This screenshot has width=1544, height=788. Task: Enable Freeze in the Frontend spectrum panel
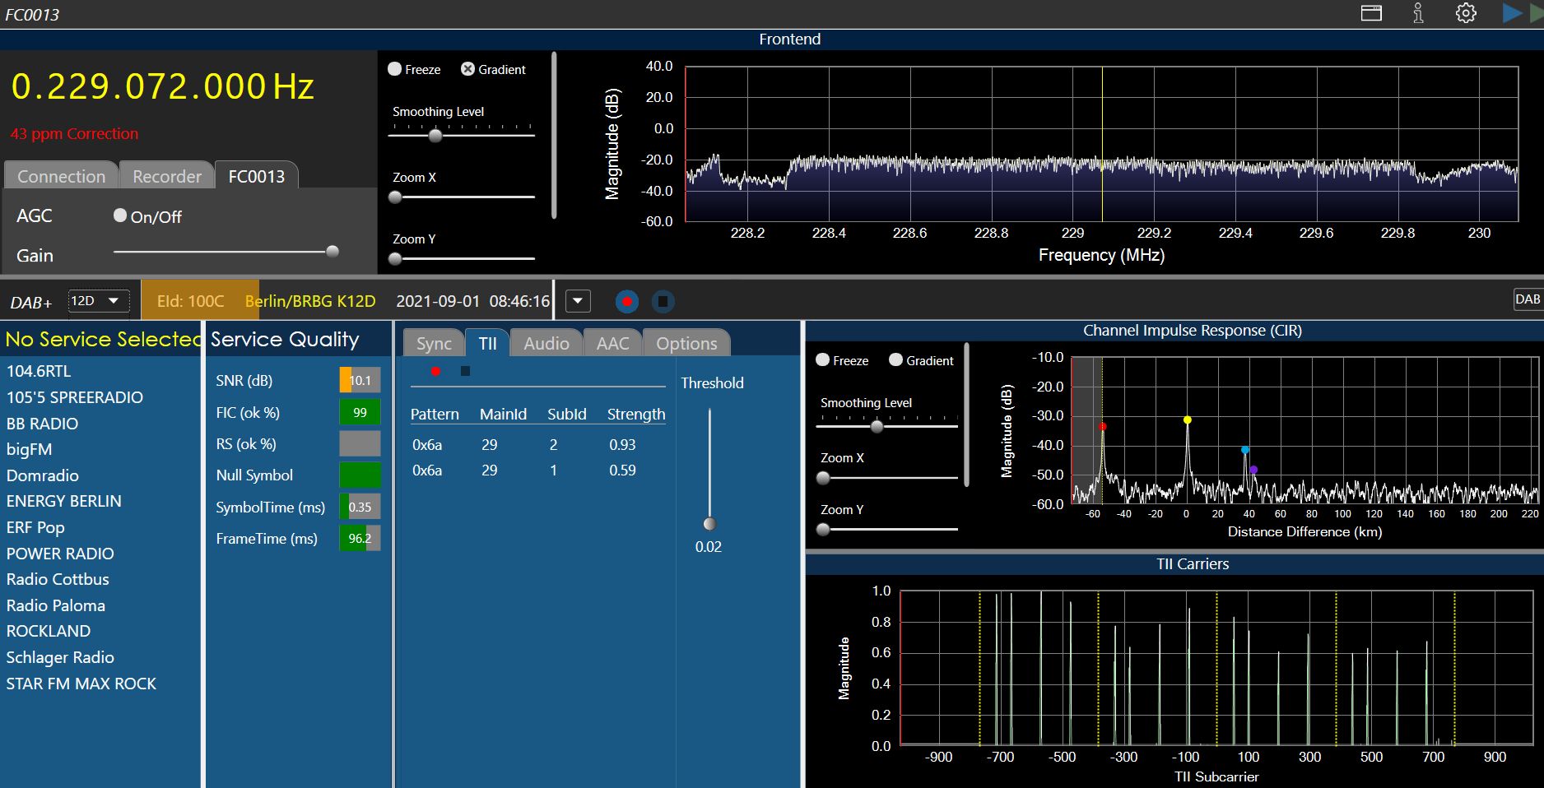(395, 69)
